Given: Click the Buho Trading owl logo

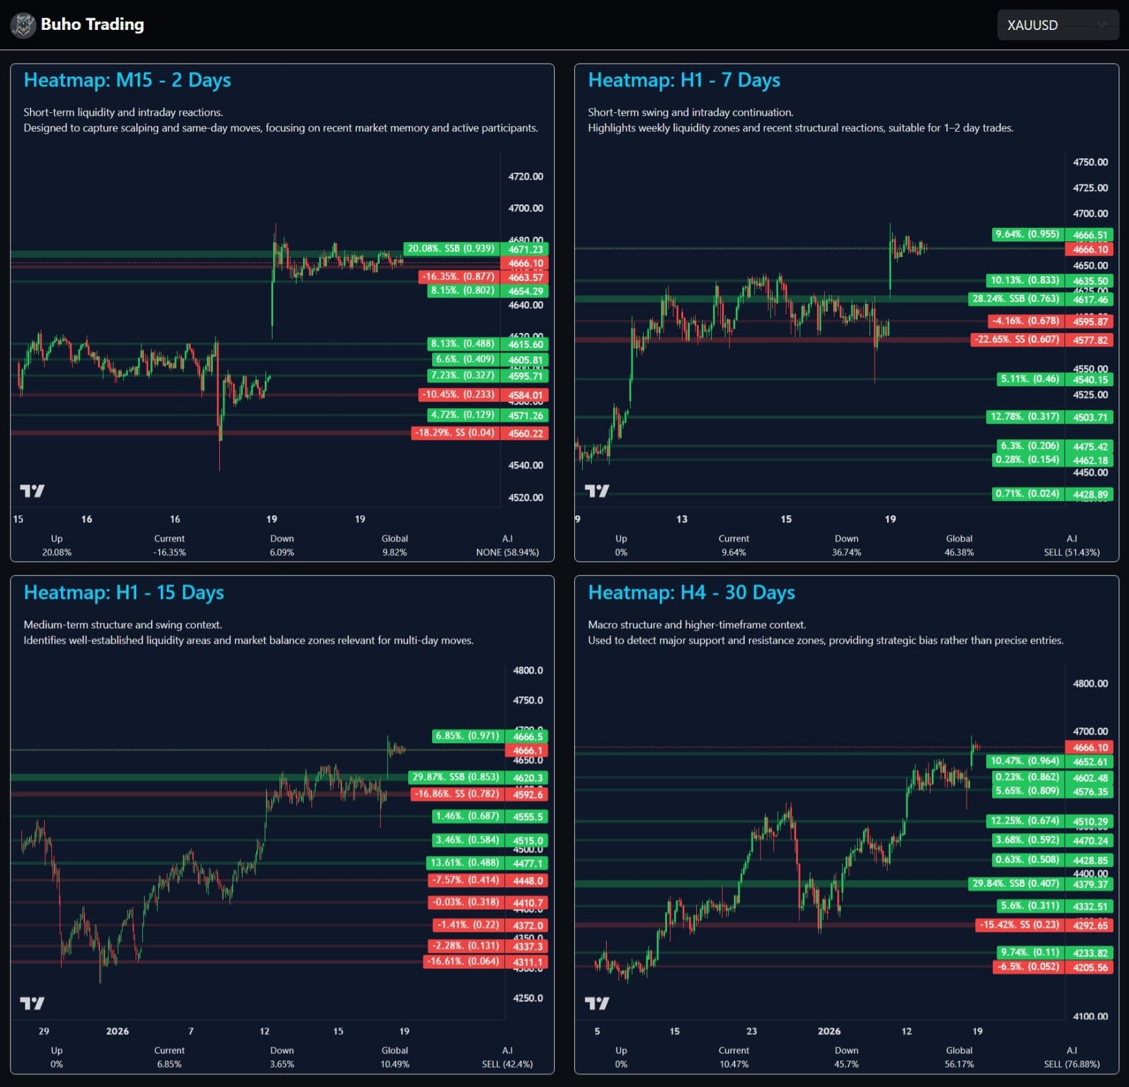Looking at the screenshot, I should (23, 25).
